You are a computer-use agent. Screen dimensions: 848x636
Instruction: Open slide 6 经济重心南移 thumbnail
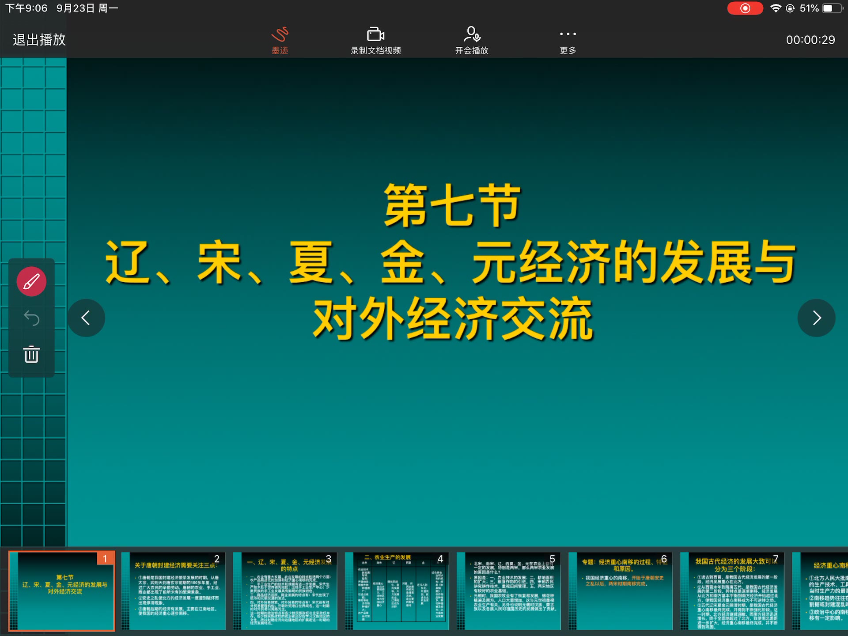pyautogui.click(x=621, y=591)
